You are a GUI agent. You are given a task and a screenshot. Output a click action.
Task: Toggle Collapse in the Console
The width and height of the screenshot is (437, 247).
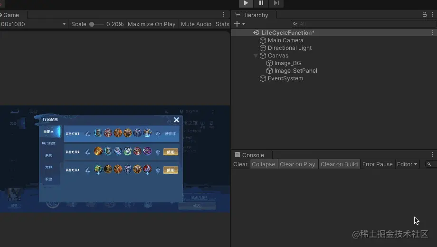263,164
